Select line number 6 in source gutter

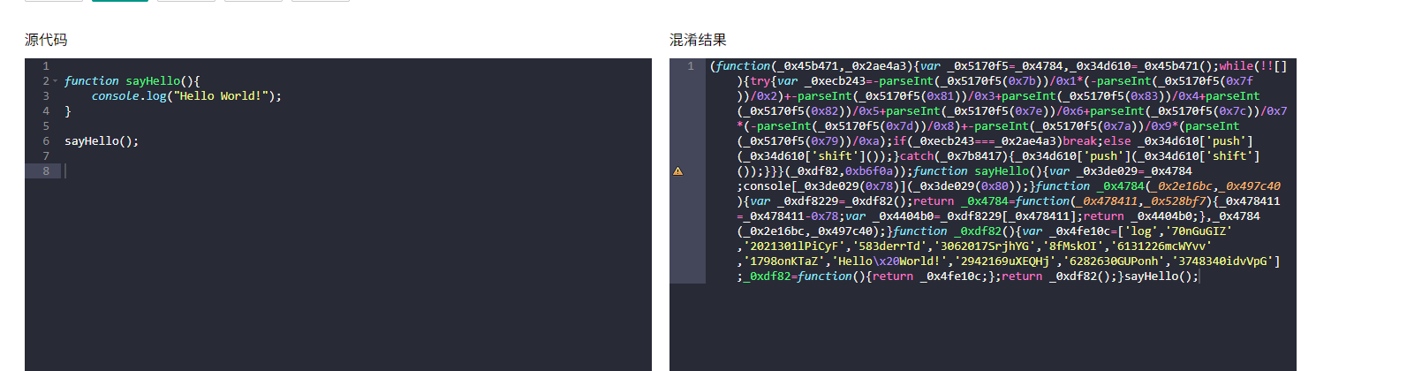[46, 141]
